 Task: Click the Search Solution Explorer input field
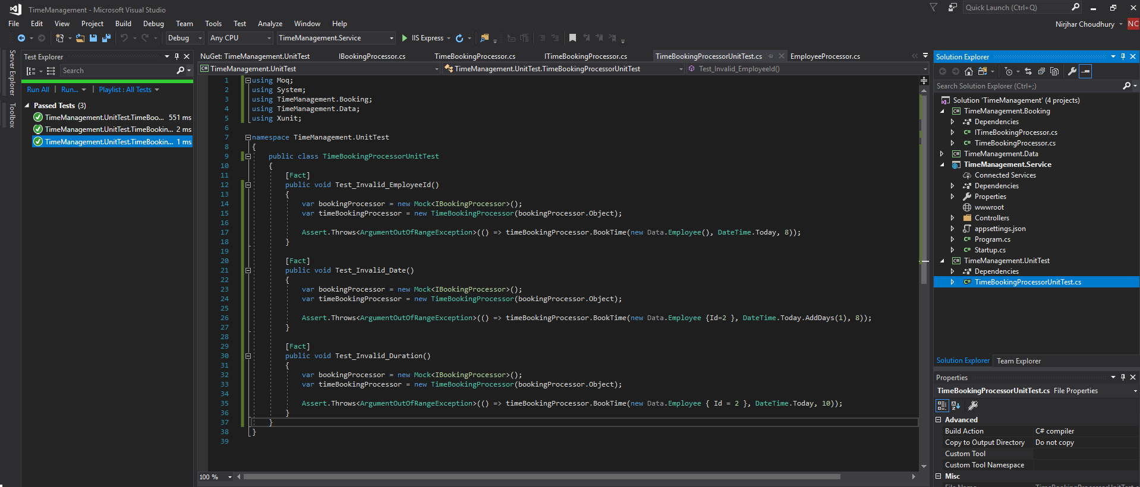tap(1028, 86)
